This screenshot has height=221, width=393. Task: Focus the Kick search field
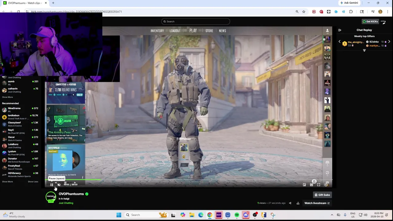tap(196, 21)
